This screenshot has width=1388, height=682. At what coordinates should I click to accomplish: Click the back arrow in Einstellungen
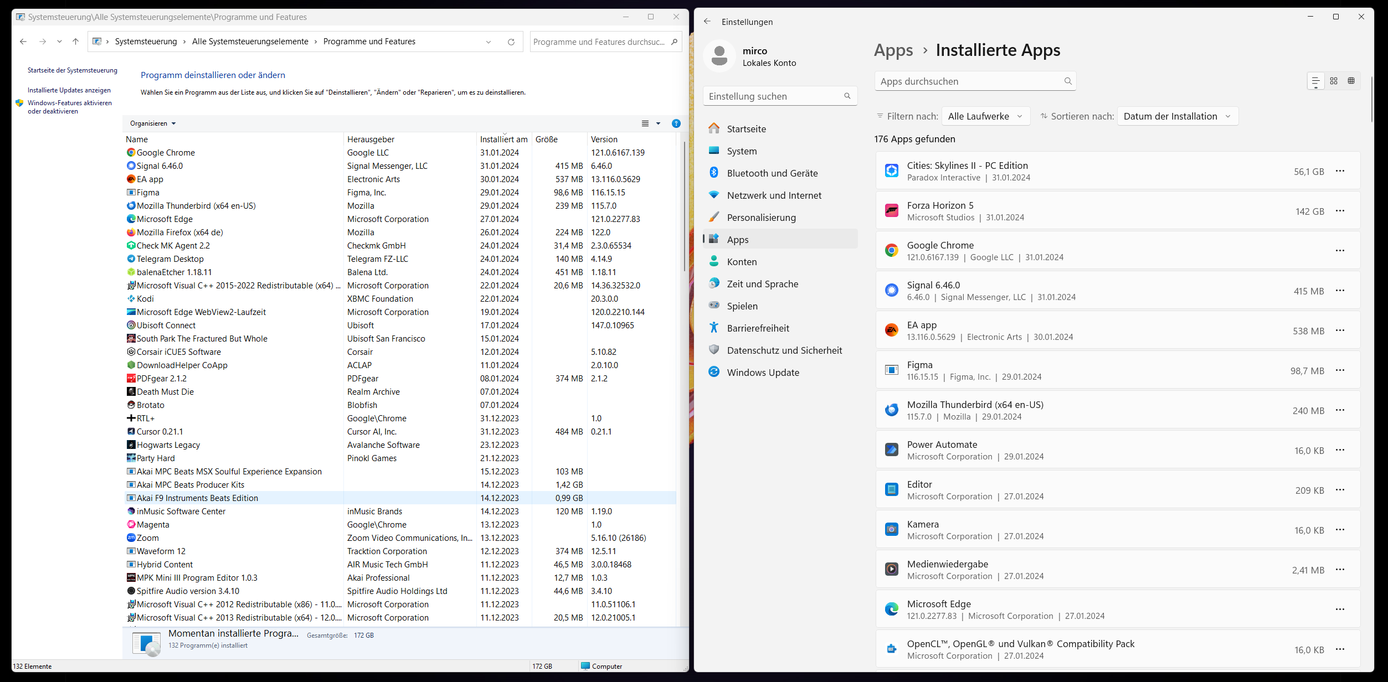[707, 22]
